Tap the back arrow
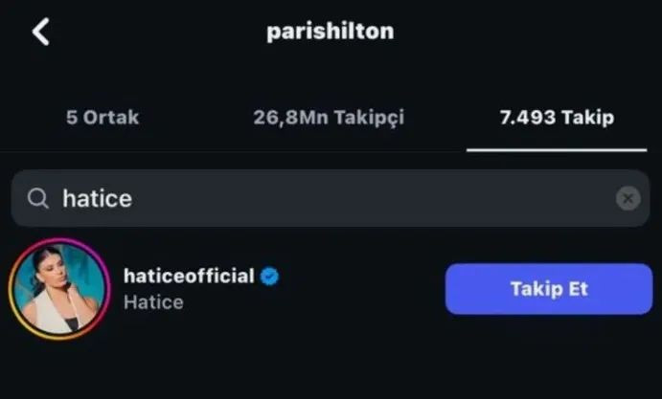Image resolution: width=662 pixels, height=399 pixels. coord(39,33)
